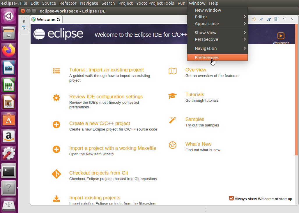Open the Navigate menu
The image size is (299, 213).
pyautogui.click(x=89, y=3)
